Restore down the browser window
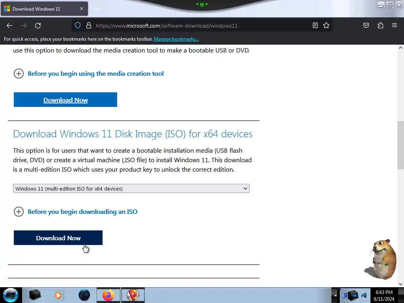 tap(390, 5)
